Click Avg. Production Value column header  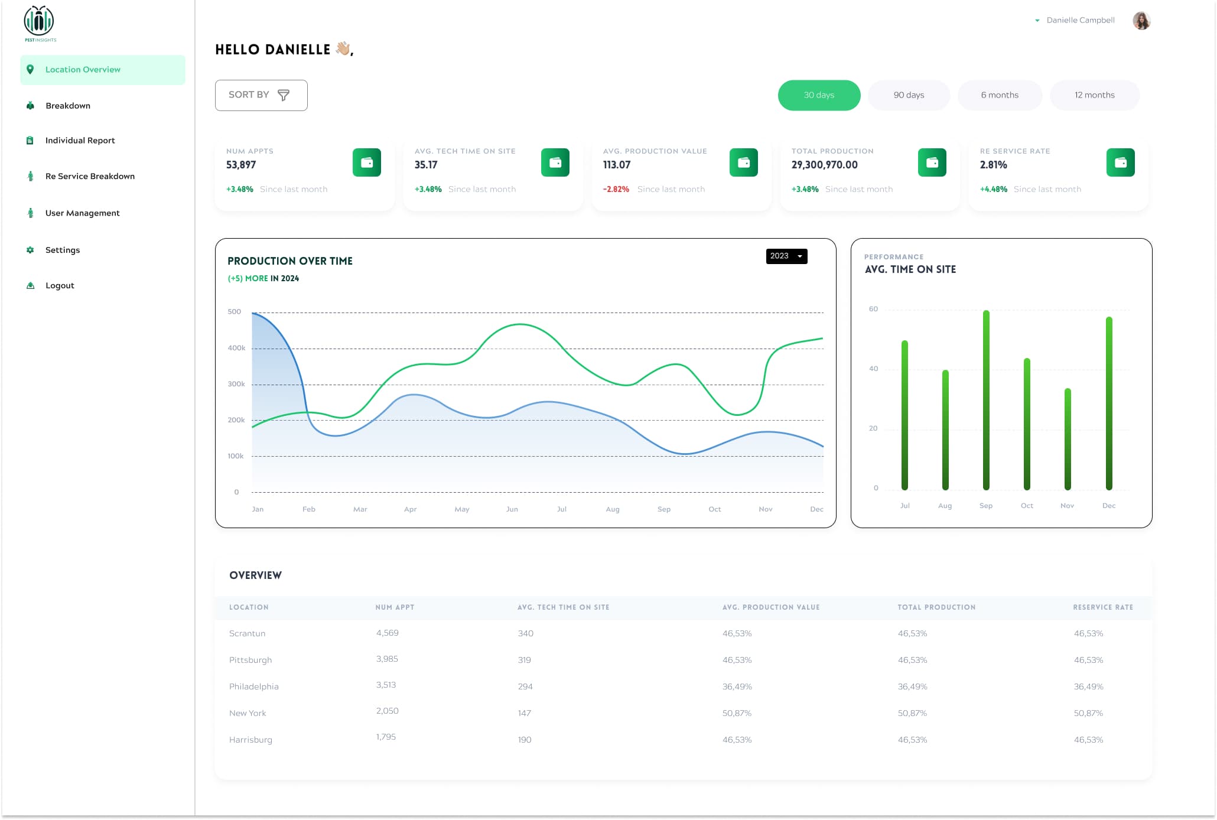tap(771, 607)
